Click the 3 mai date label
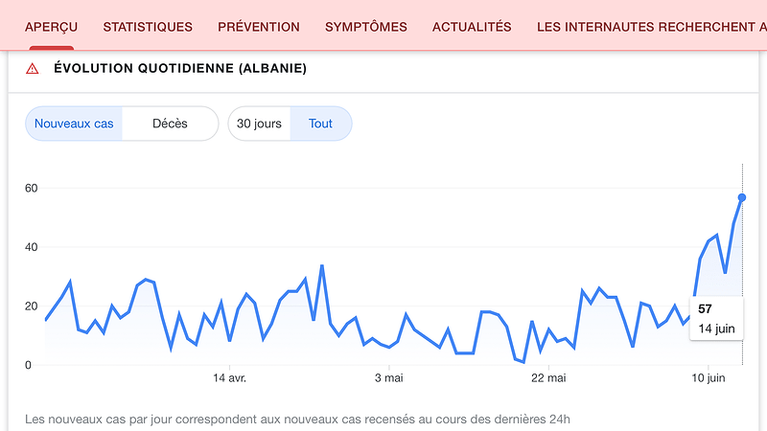767x431 pixels. [x=387, y=378]
